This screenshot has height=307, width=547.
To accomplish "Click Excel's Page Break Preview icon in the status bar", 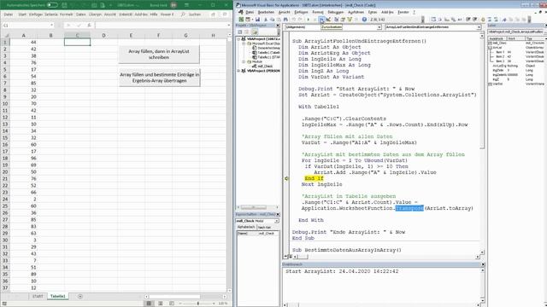I will click(172, 304).
